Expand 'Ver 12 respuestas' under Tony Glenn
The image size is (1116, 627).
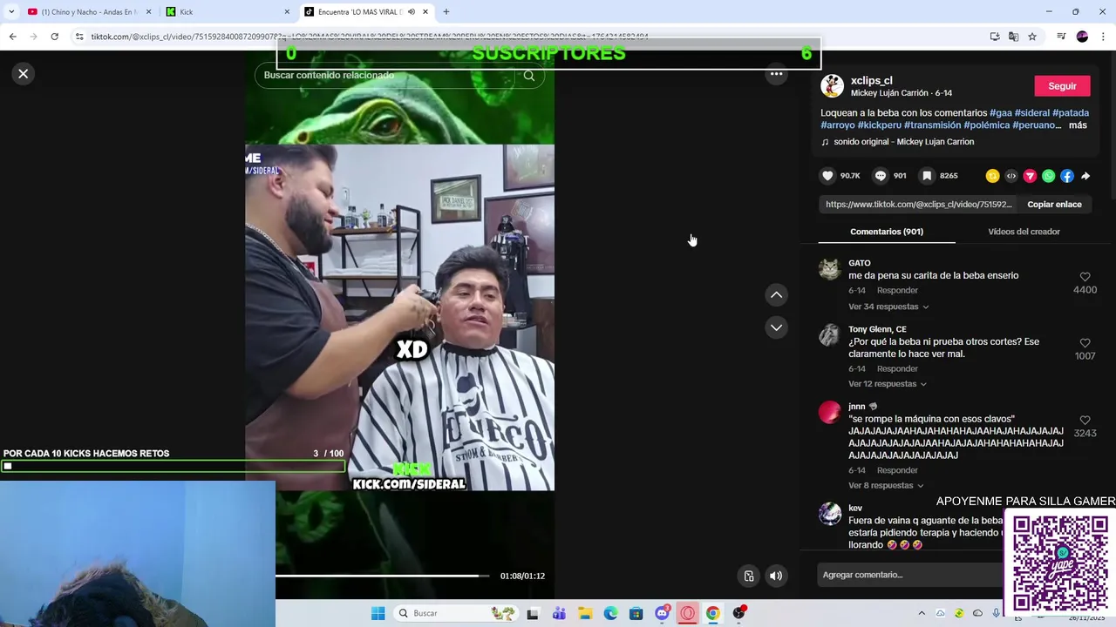[888, 384]
